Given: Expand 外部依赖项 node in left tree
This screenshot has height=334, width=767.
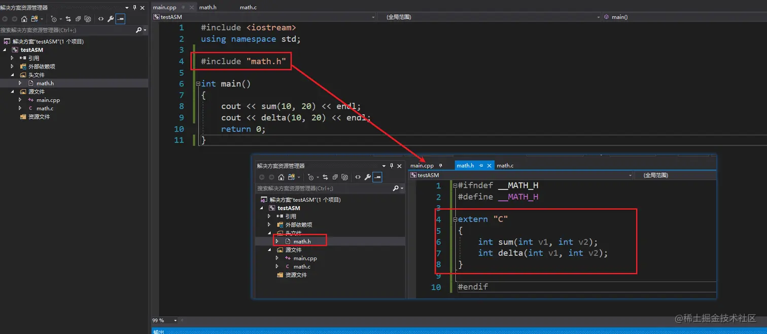Looking at the screenshot, I should pos(12,66).
